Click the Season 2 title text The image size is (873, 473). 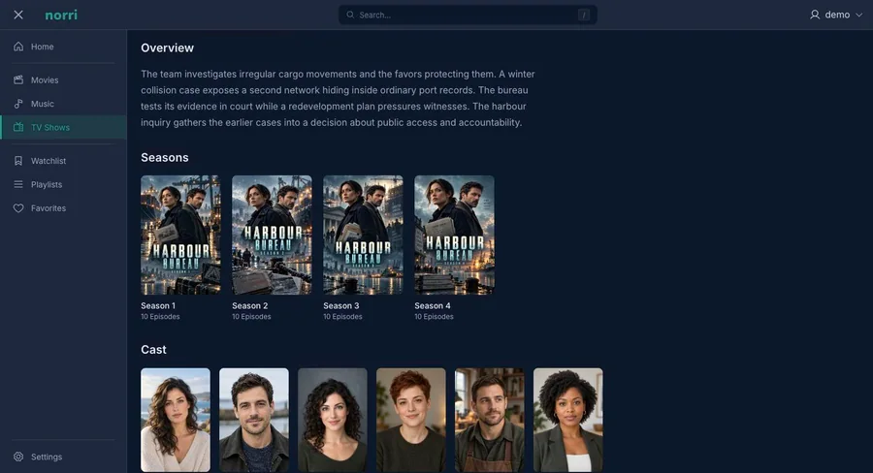tap(250, 306)
